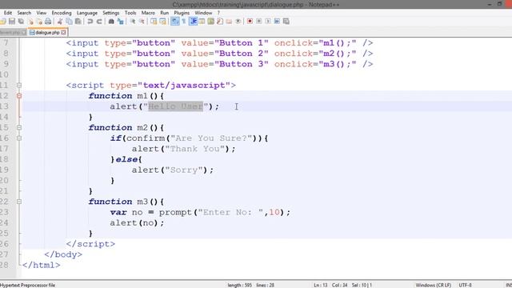Print the document using the printer icon
Image resolution: width=512 pixels, height=288 pixels.
click(48, 22)
